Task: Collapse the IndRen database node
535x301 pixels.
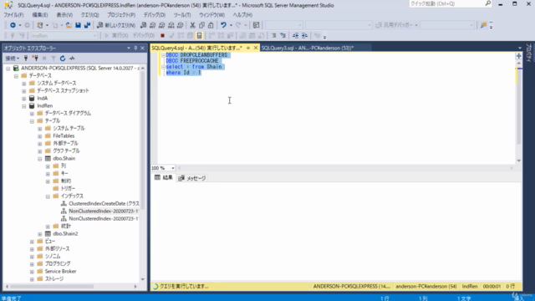Action: click(x=24, y=106)
